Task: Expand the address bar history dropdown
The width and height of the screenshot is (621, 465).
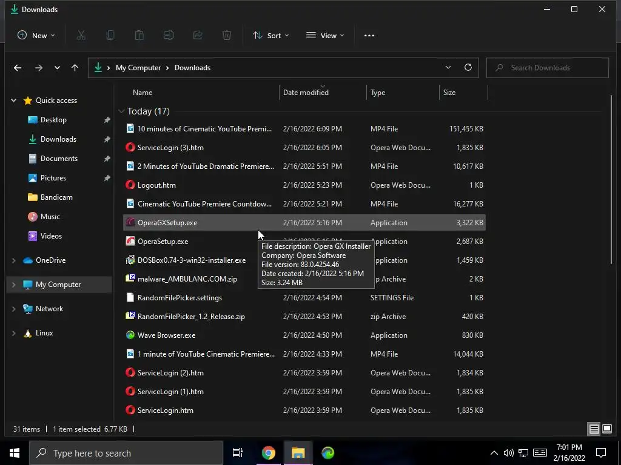Action: tap(448, 67)
